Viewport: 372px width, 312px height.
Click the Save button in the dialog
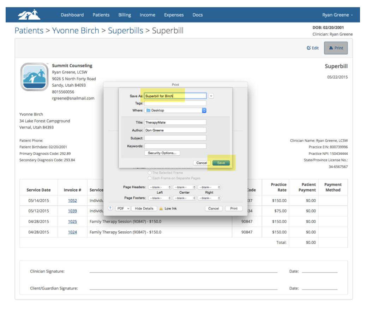point(221,163)
